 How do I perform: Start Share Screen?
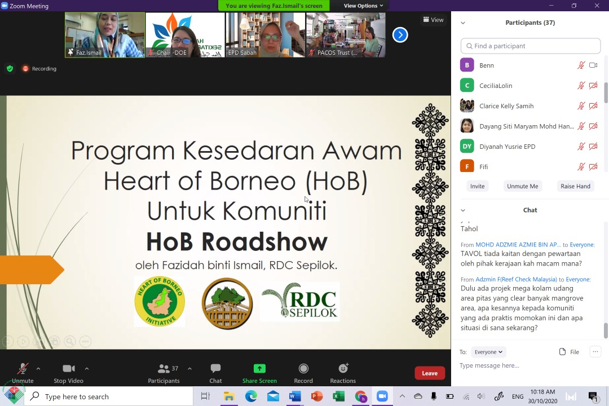(259, 373)
